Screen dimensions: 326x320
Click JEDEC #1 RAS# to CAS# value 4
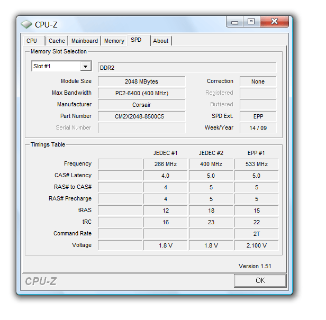[x=166, y=187]
